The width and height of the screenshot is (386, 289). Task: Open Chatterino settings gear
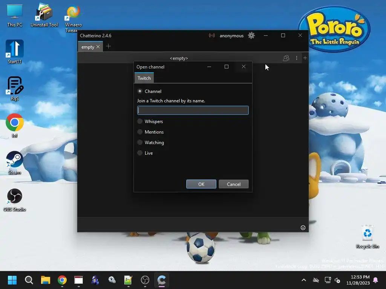point(251,35)
